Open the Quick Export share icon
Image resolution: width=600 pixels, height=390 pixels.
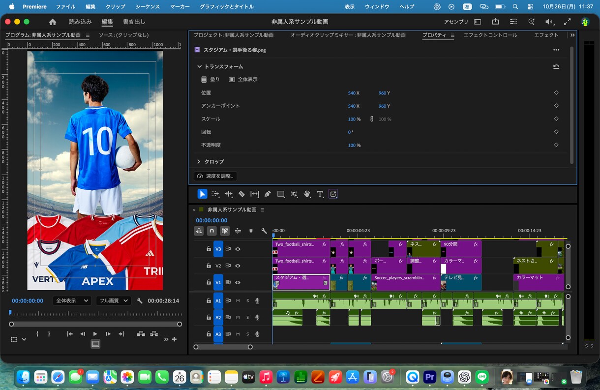495,22
